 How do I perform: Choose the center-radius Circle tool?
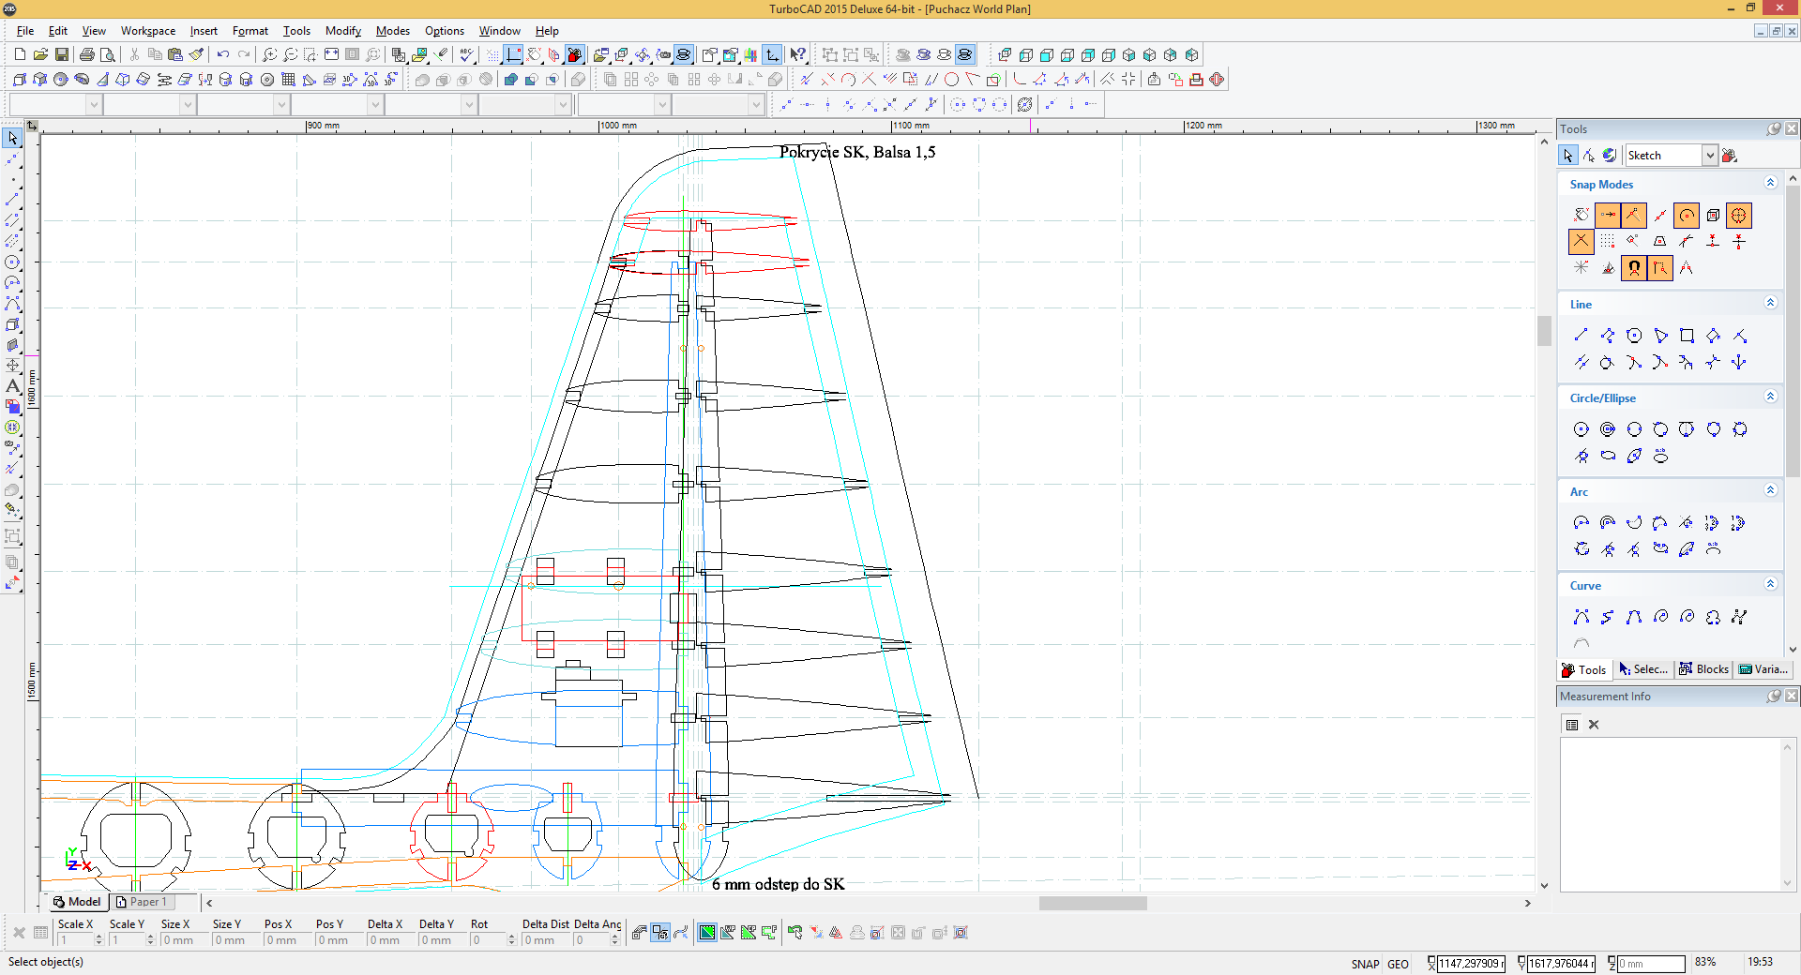tap(1581, 429)
